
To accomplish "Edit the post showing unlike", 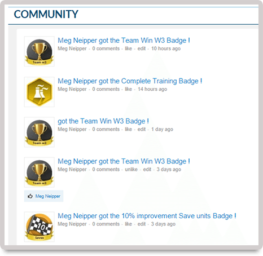I will point(147,169).
